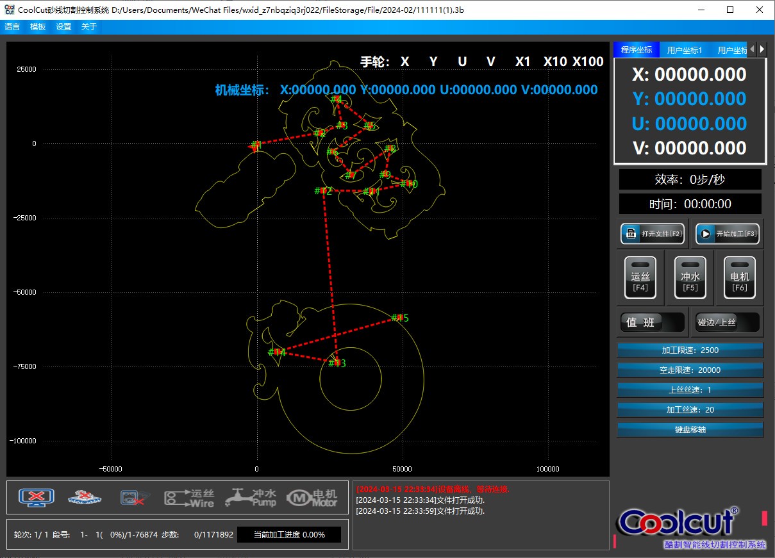Toggle the 电机 [F6] motor switch
The width and height of the screenshot is (775, 558).
point(739,278)
